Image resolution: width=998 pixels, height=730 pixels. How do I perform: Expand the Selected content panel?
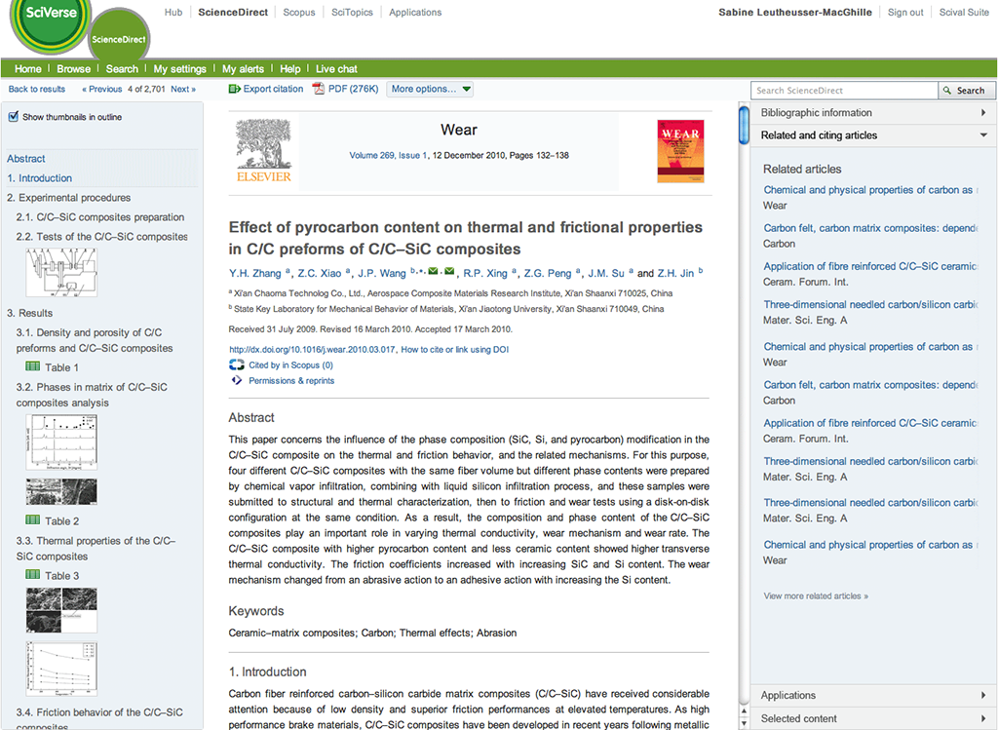point(873,718)
